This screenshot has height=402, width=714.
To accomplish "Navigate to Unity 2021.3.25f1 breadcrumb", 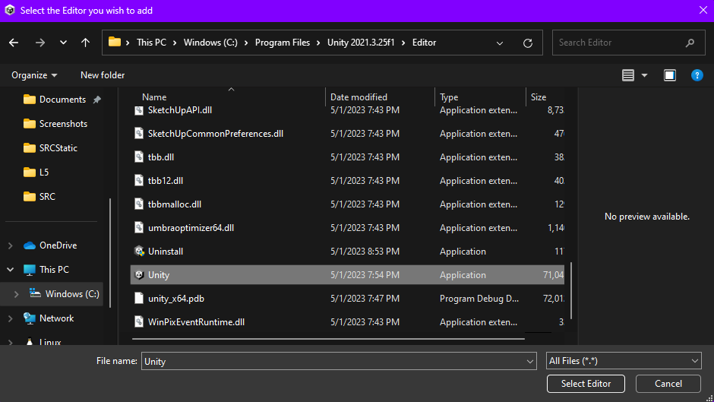I will 361,43.
